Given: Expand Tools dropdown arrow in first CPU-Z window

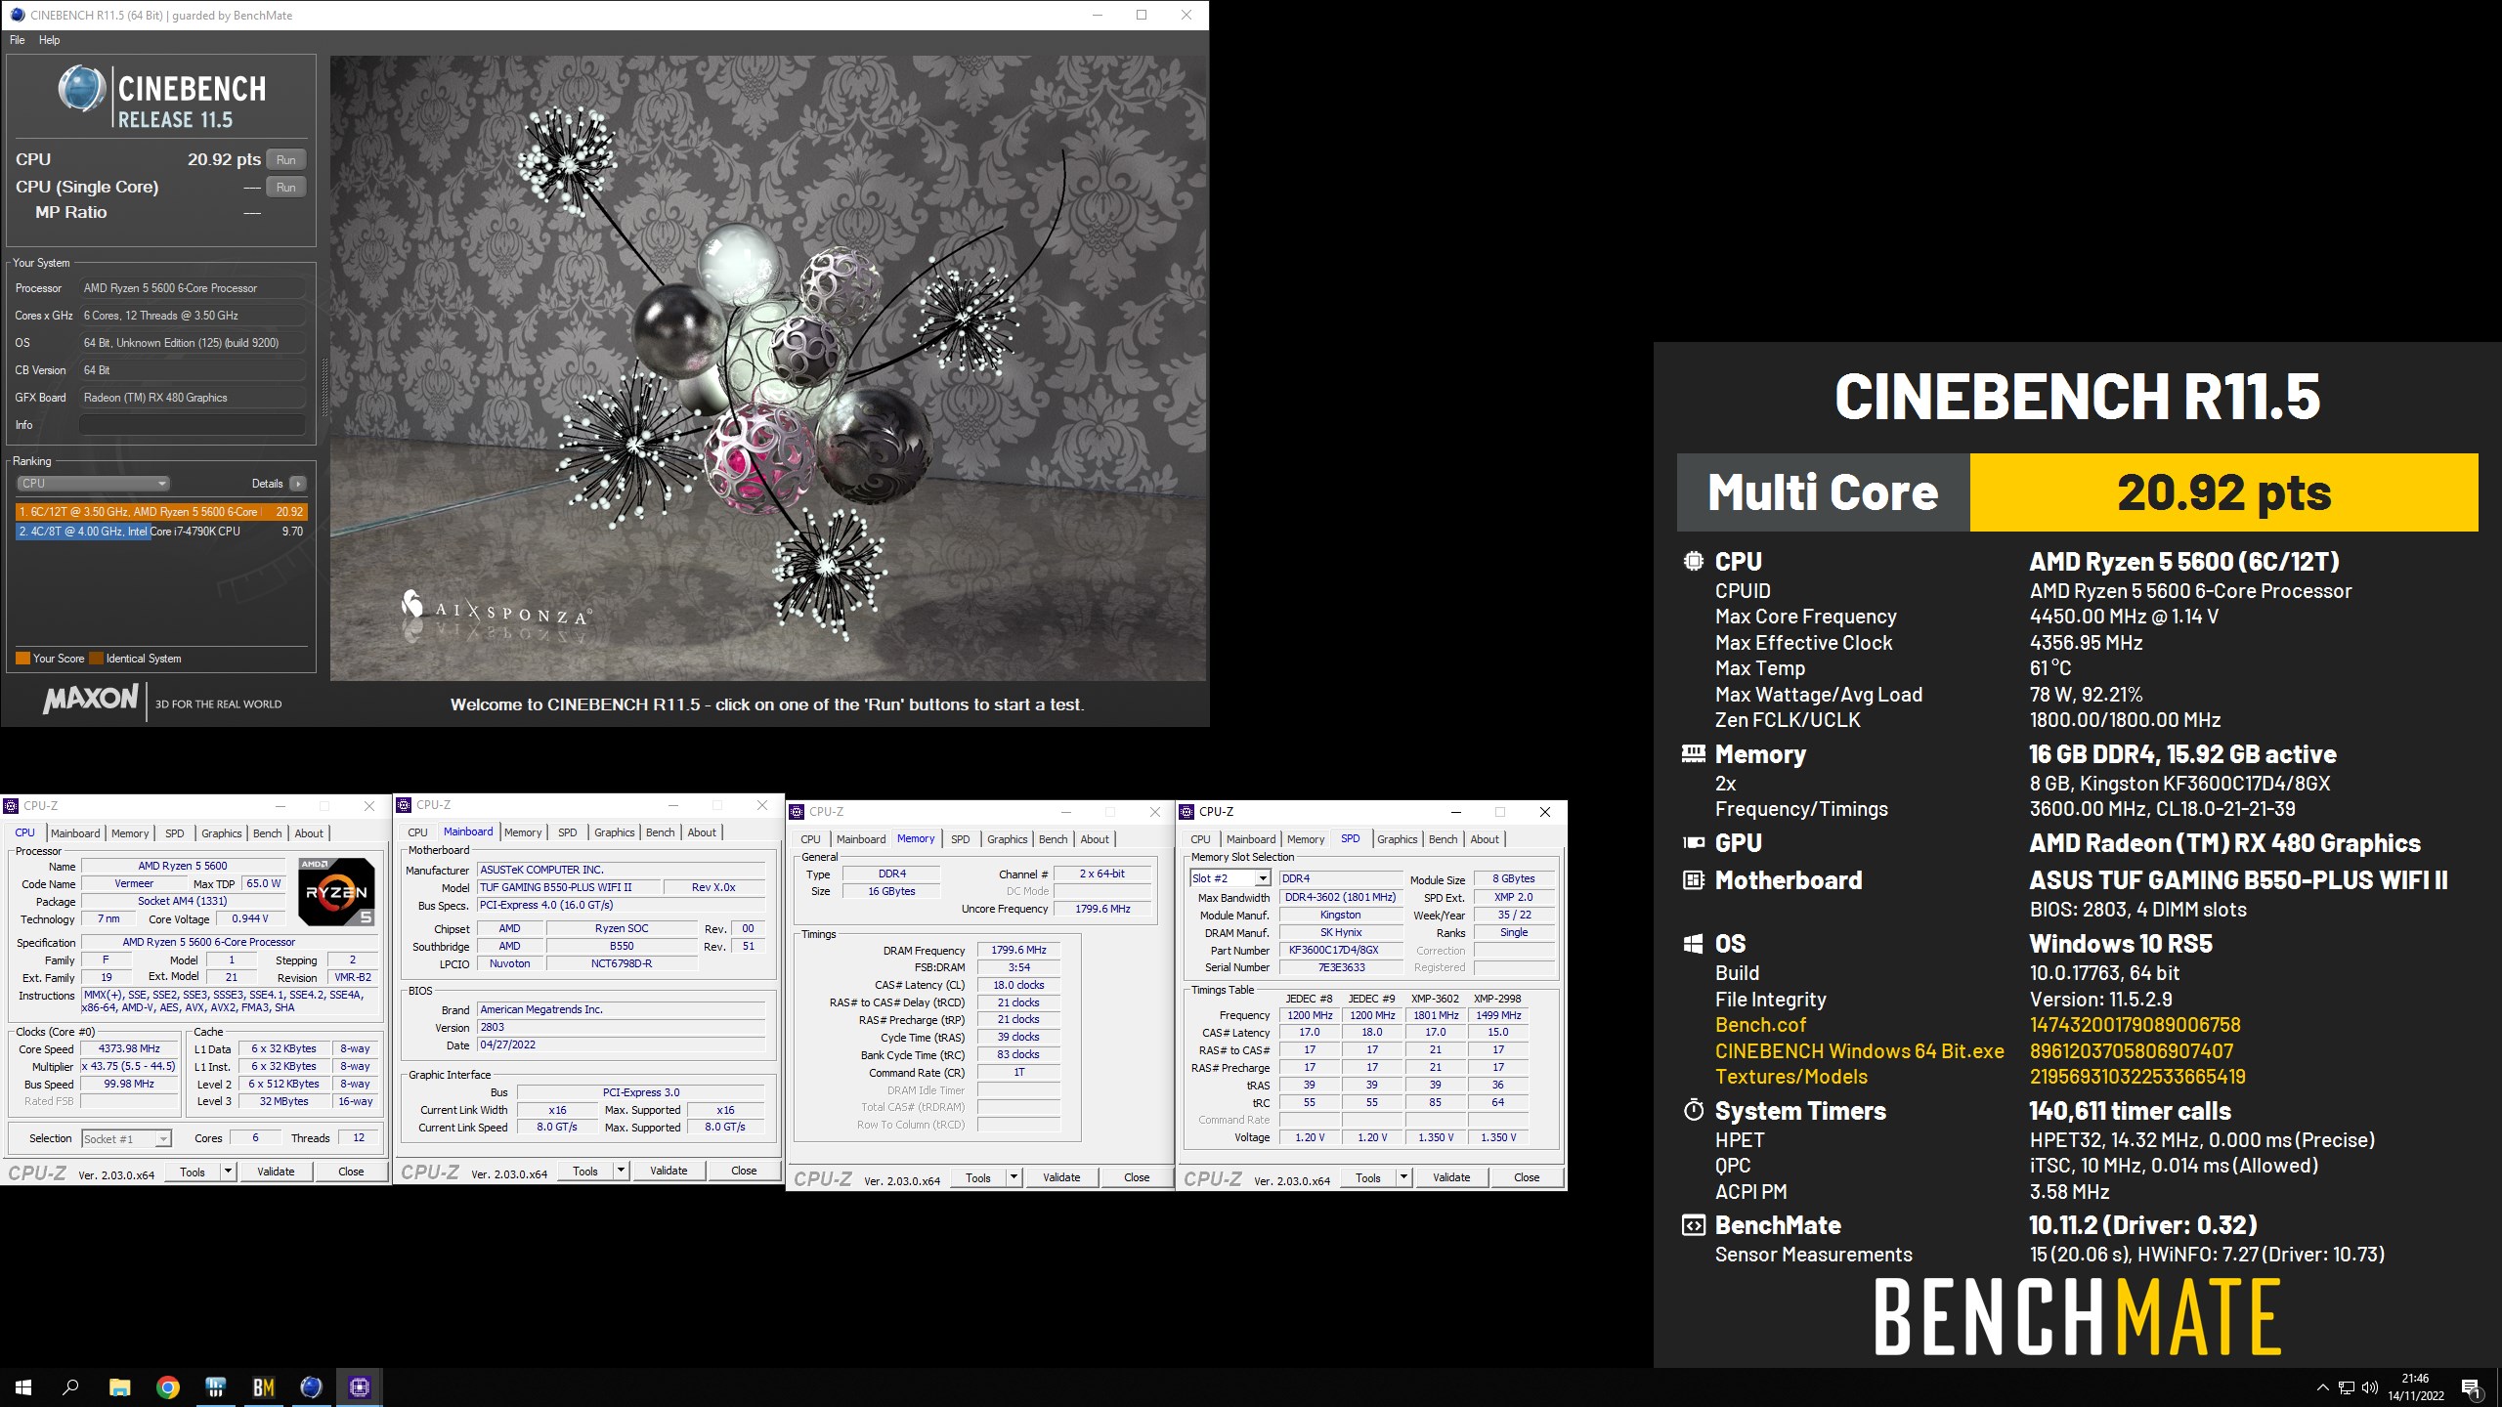Looking at the screenshot, I should tap(228, 1171).
